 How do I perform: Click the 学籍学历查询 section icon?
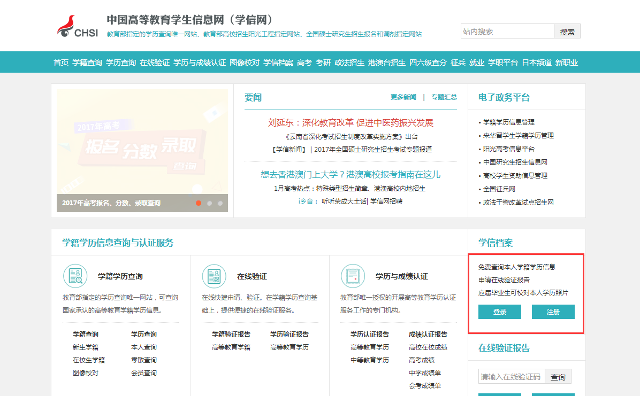[75, 276]
